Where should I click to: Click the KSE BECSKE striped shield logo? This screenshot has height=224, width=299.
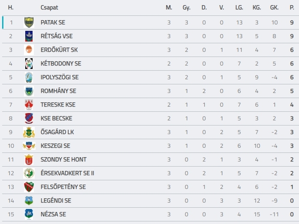29,118
